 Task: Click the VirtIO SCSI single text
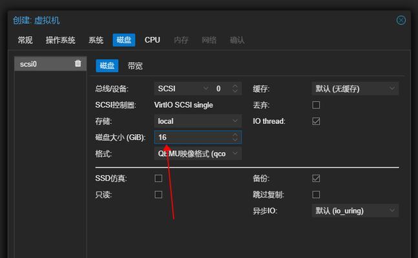(x=183, y=105)
